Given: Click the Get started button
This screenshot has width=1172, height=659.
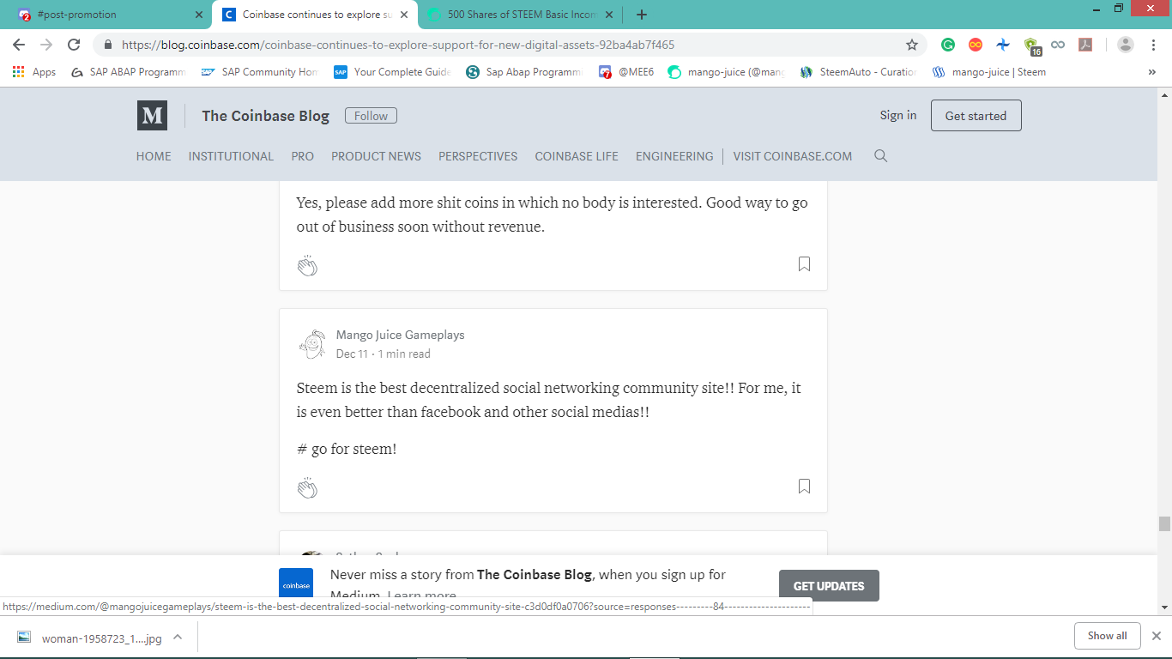Looking at the screenshot, I should tap(976, 116).
